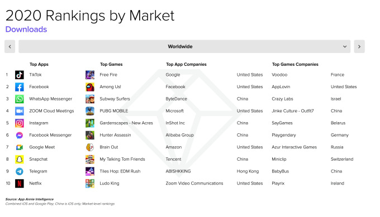Click the Top Games column header
The height and width of the screenshot is (217, 380).
coord(111,64)
